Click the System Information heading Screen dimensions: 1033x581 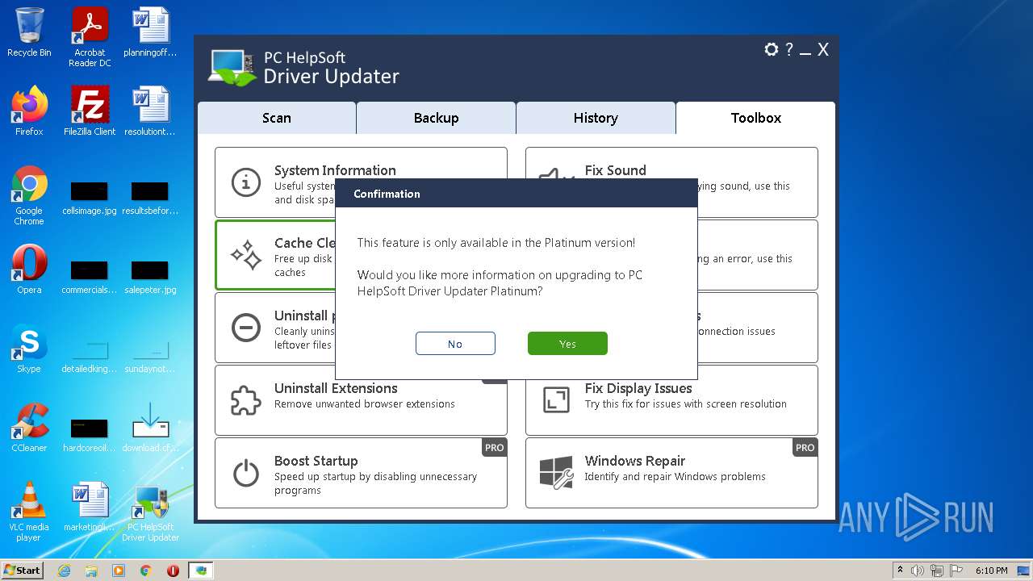coord(335,170)
